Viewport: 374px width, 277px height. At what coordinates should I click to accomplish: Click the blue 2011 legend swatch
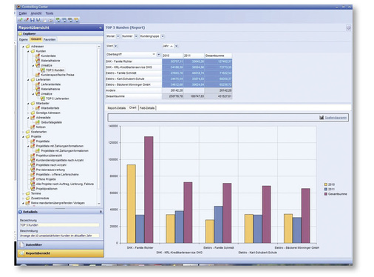coord(326,189)
